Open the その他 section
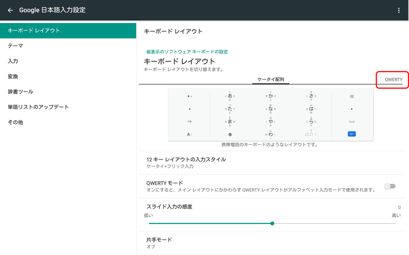 click(68, 122)
